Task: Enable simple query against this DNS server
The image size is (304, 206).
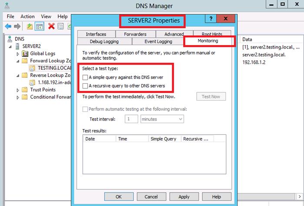Action: 85,78
